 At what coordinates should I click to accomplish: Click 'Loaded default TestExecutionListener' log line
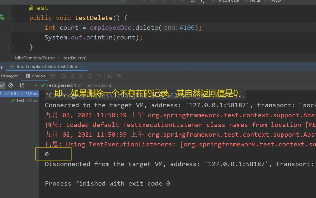tap(180, 125)
